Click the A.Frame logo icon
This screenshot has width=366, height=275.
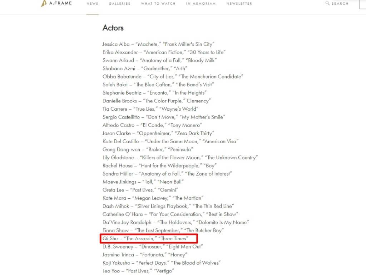44,4
